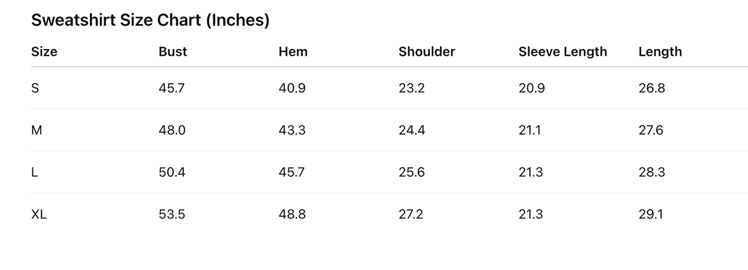
Task: Click the Length column header
Action: 660,52
